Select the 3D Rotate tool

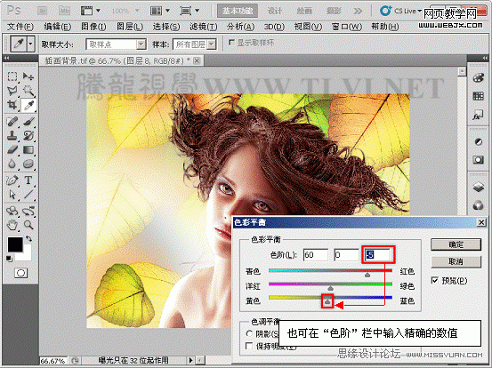[x=12, y=211]
